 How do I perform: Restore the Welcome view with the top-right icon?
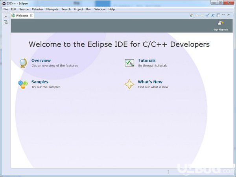click(229, 15)
